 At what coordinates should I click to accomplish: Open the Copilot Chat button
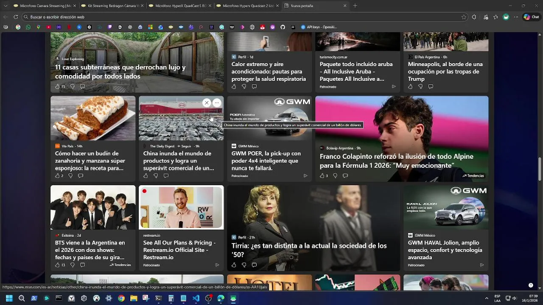point(531,17)
